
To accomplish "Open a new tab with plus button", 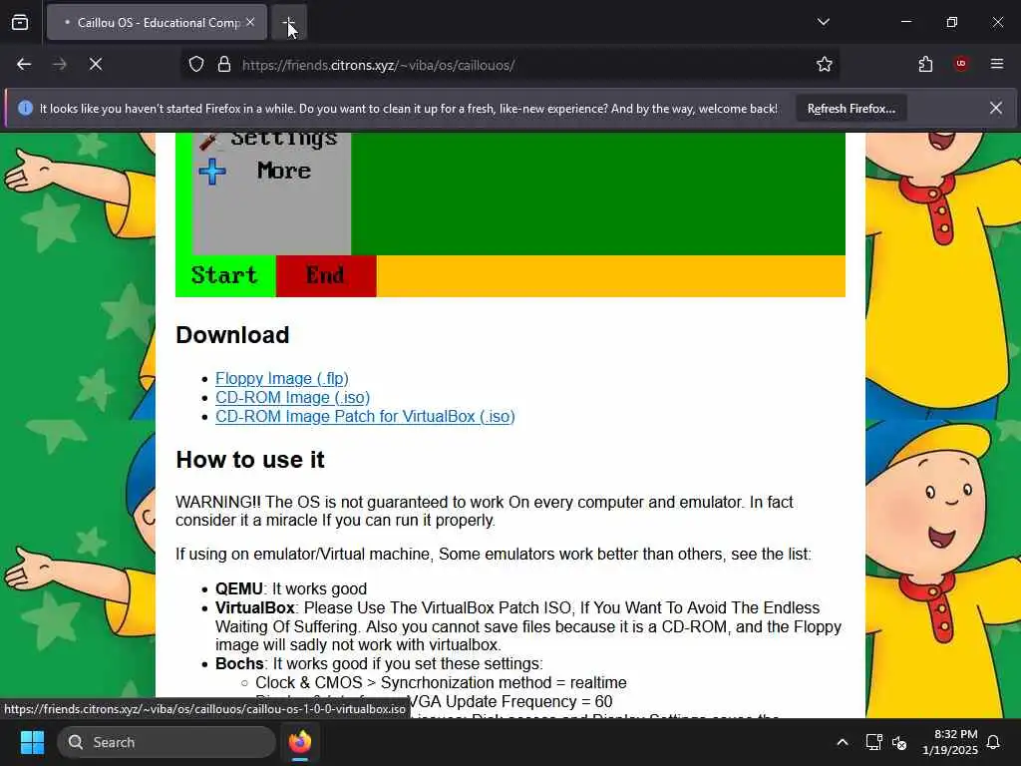I will (x=288, y=22).
